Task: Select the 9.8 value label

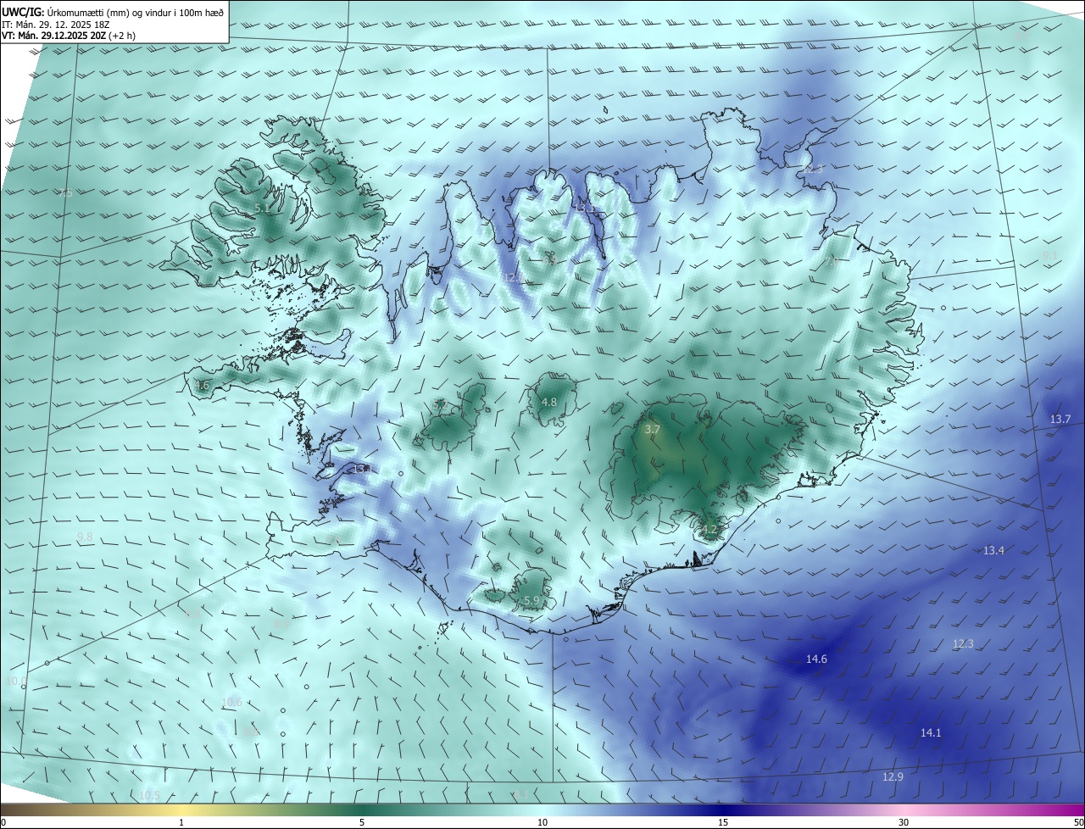Action: (x=85, y=537)
